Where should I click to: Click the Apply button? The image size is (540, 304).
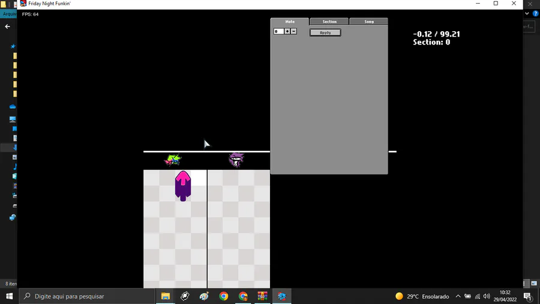pyautogui.click(x=325, y=32)
